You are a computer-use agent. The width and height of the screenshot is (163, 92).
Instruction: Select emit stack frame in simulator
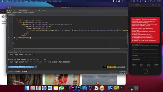(x=145, y=52)
